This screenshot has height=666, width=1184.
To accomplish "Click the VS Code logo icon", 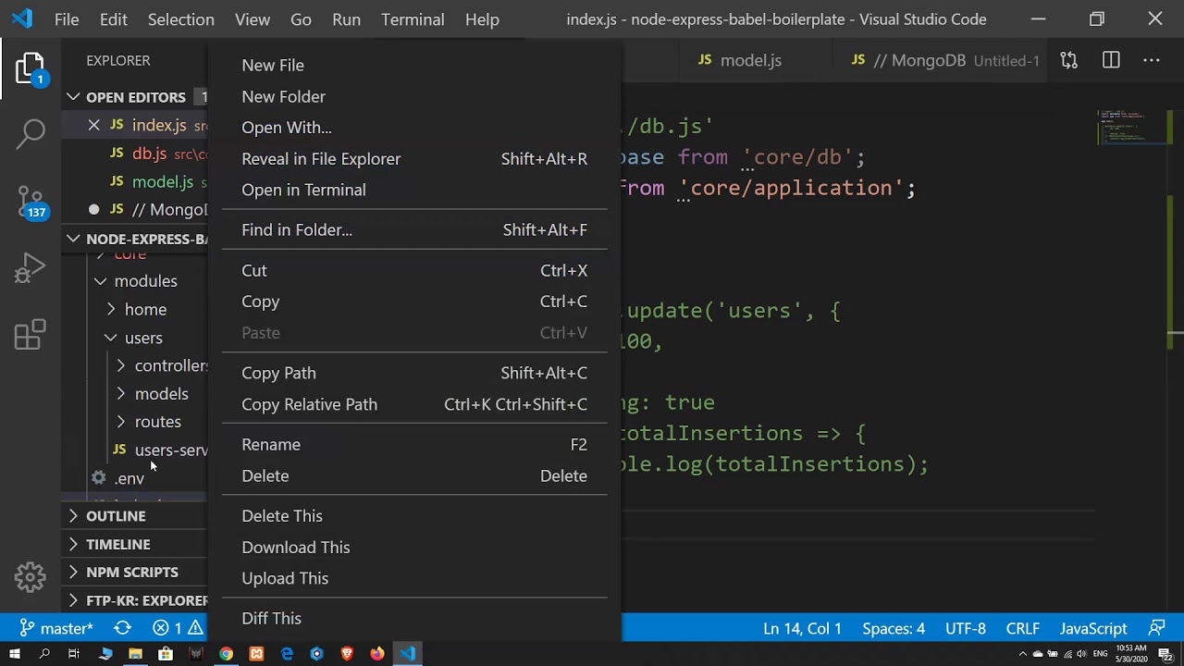I will pyautogui.click(x=22, y=18).
